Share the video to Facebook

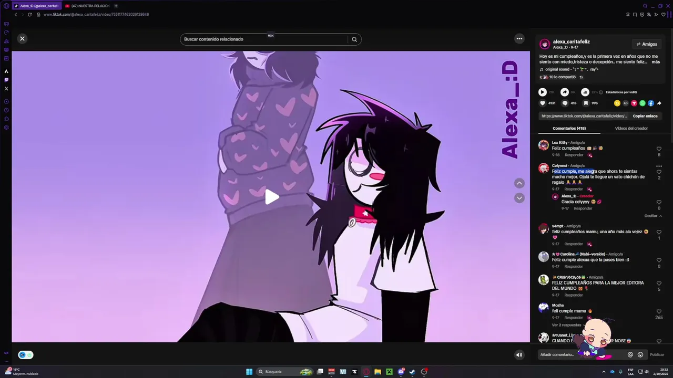click(x=651, y=103)
